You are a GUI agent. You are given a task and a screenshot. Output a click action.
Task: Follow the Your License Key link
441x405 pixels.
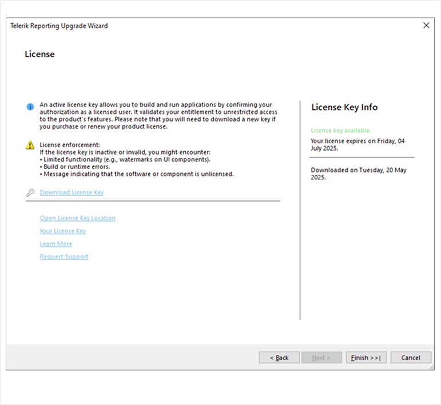click(62, 231)
